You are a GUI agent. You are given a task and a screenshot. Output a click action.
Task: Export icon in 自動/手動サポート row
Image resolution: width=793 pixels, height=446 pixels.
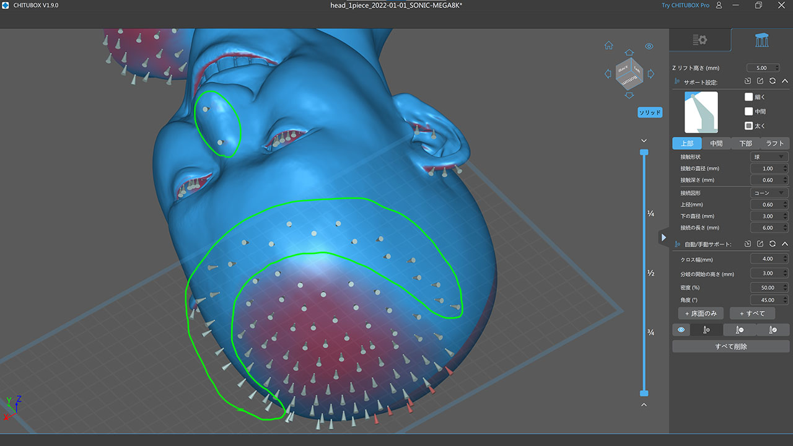(x=760, y=244)
